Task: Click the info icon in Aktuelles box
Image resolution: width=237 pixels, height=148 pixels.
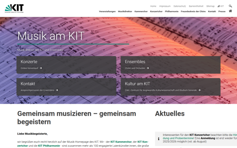Action: [158, 139]
